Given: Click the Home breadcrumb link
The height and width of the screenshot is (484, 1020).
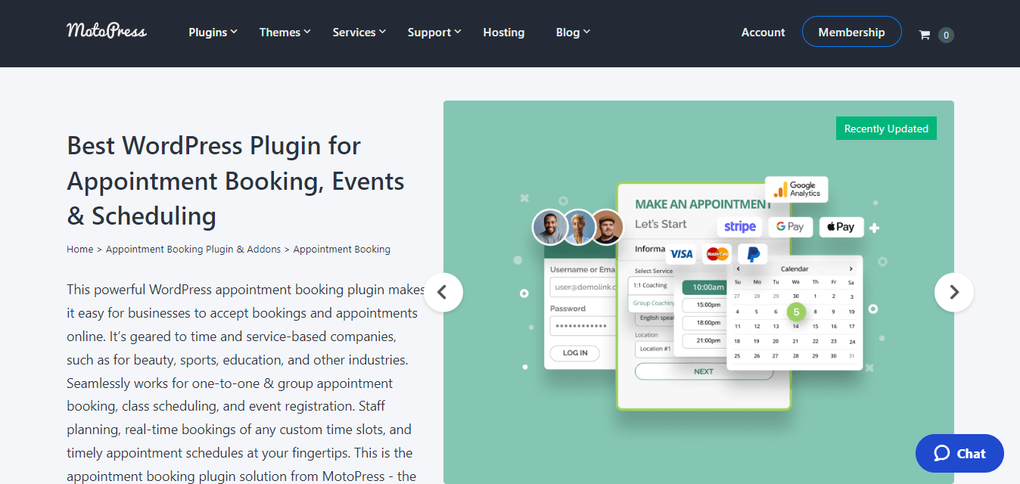Looking at the screenshot, I should pyautogui.click(x=80, y=249).
